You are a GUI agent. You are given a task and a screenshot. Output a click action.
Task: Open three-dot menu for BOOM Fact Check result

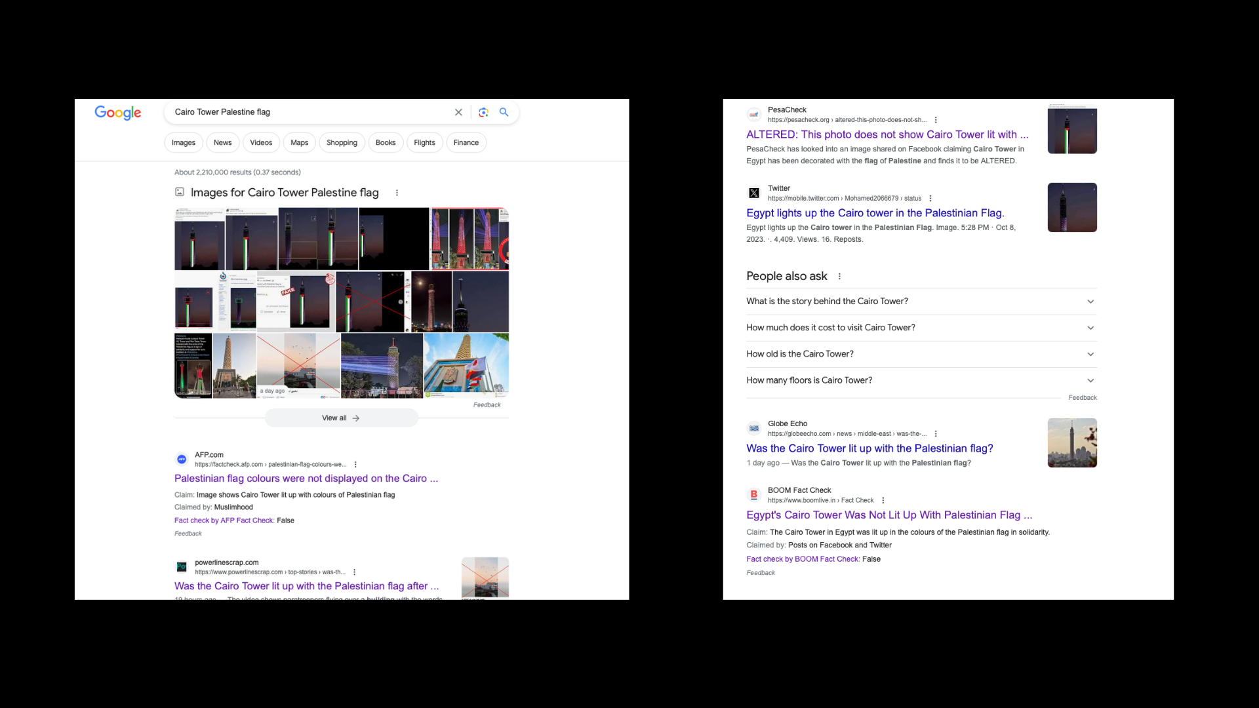[x=883, y=500]
